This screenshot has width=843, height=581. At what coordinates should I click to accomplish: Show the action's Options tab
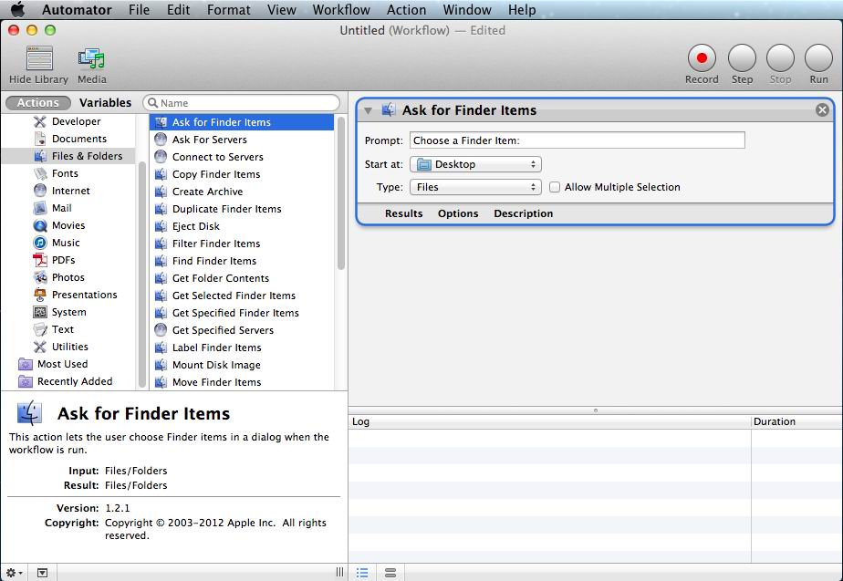458,213
